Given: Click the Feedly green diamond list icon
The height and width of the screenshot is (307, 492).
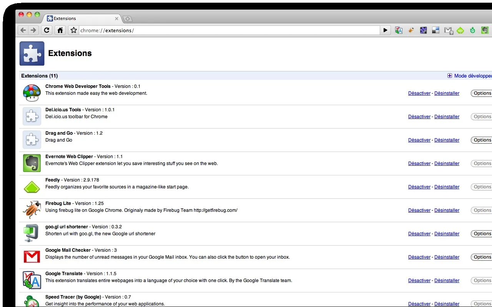Looking at the screenshot, I should [32, 187].
